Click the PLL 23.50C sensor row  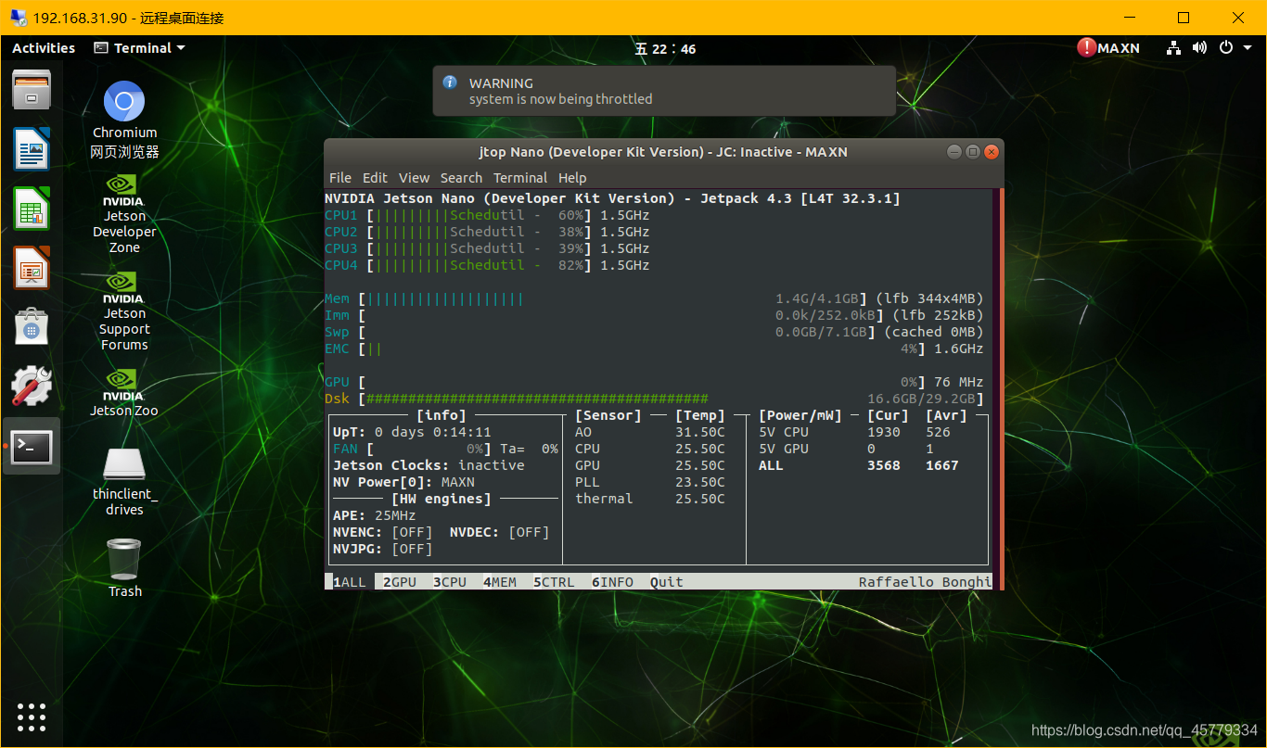coord(650,482)
